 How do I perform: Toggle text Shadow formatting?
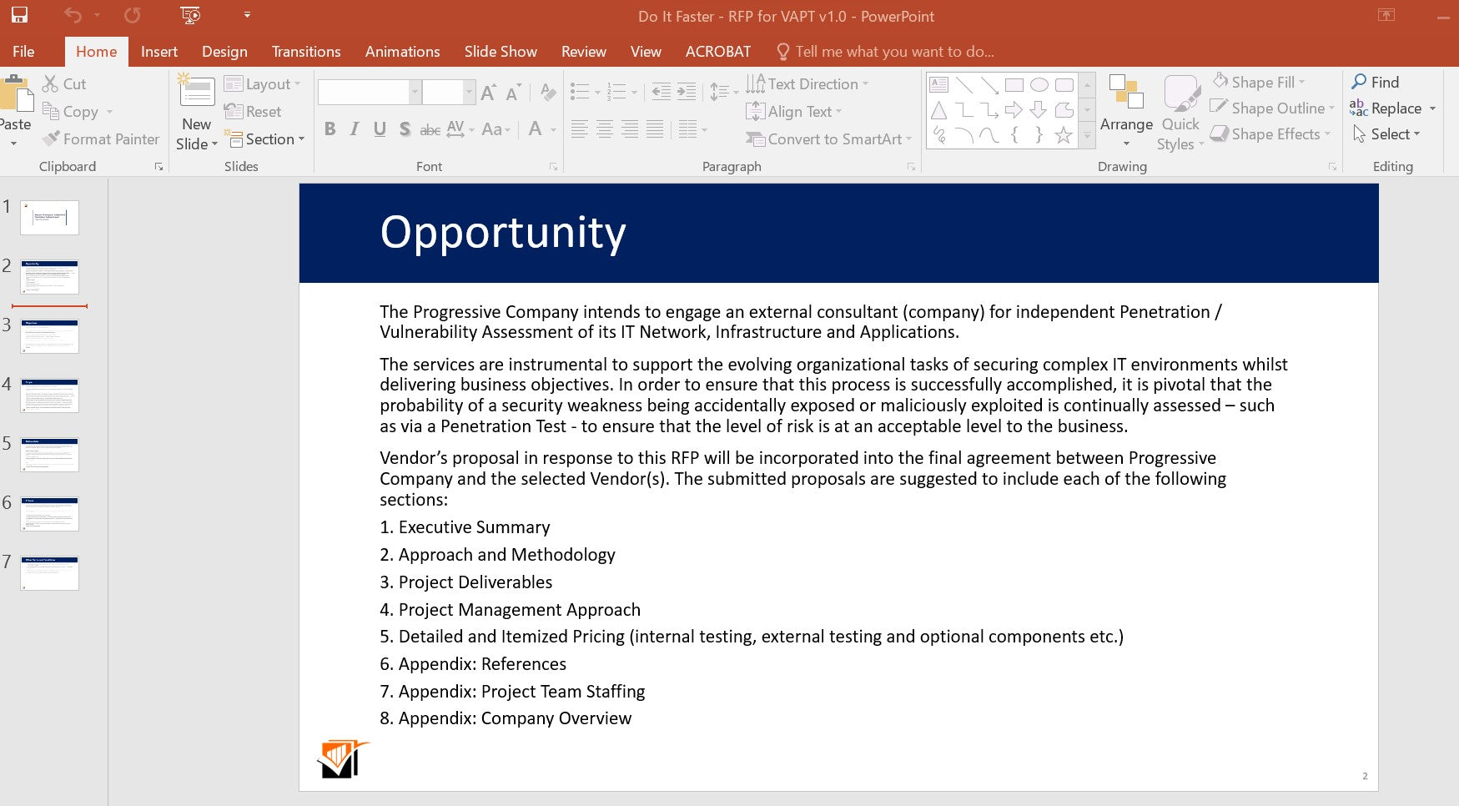tap(405, 129)
